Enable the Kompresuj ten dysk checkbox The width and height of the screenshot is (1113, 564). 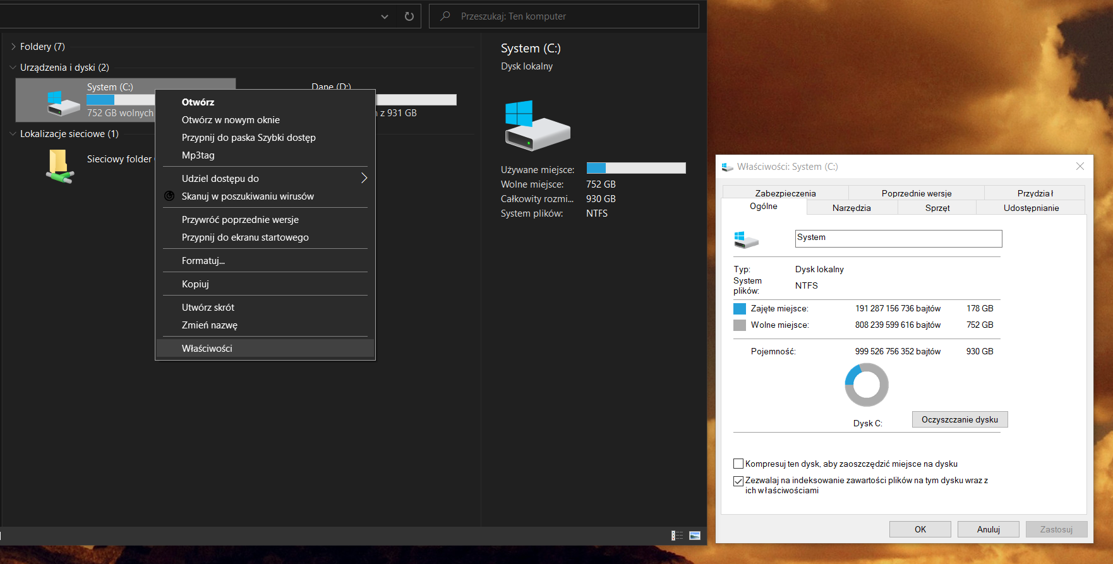738,464
